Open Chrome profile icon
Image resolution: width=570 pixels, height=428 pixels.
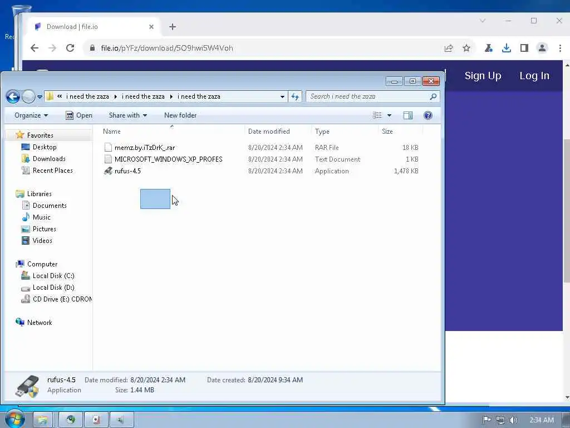click(542, 48)
